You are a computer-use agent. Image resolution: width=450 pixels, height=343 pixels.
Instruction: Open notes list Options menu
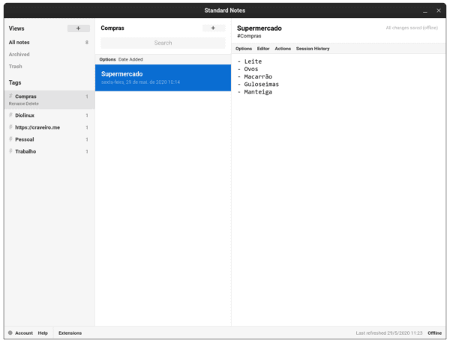(107, 59)
